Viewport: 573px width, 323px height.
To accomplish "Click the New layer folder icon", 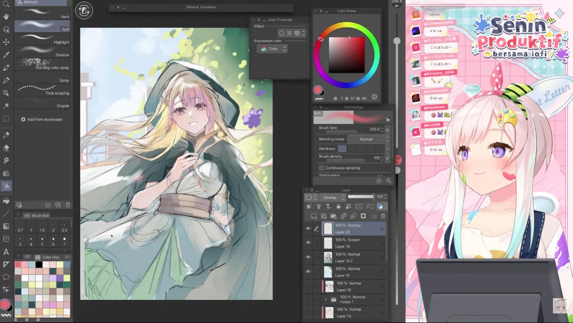I will [x=333, y=216].
